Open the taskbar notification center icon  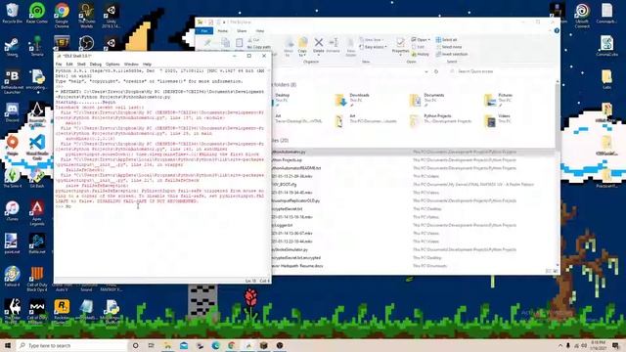(616, 345)
